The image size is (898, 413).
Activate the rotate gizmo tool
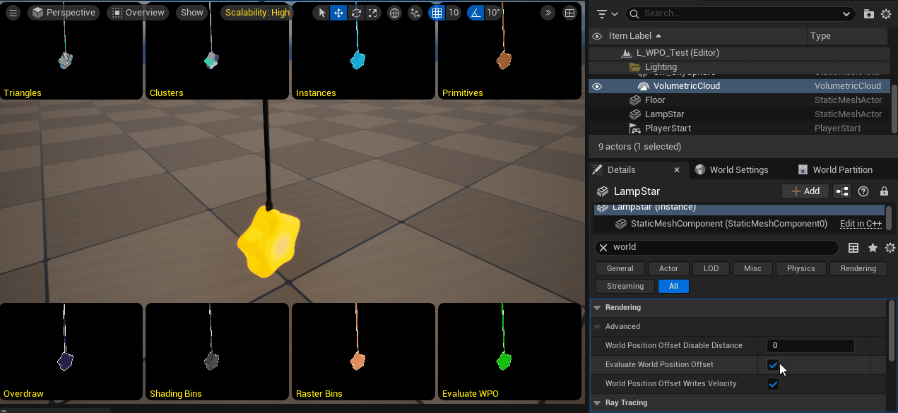[x=355, y=13]
